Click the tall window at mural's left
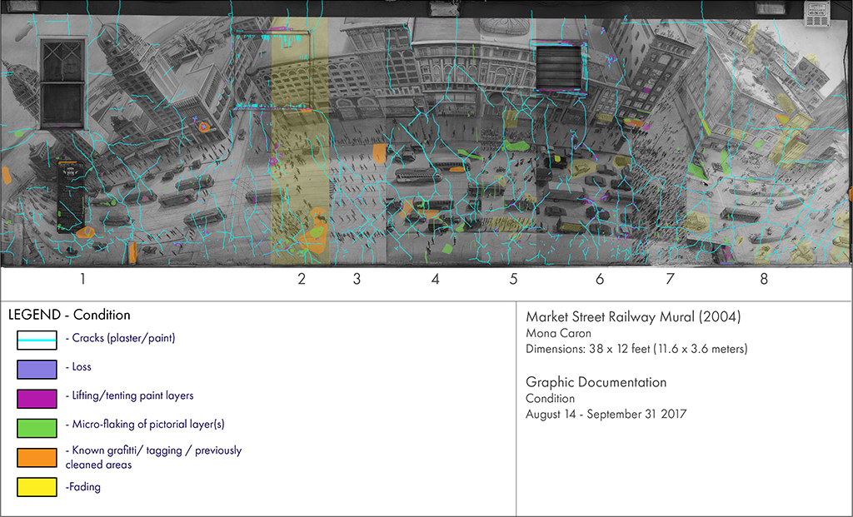 click(x=62, y=83)
